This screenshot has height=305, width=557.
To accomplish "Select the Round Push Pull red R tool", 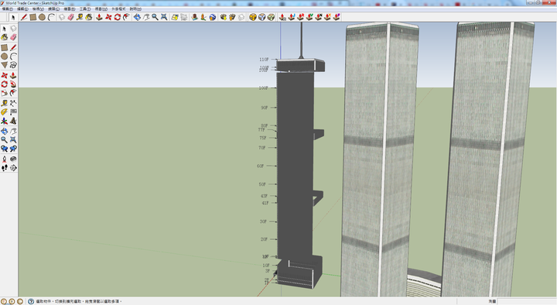I will pyautogui.click(x=300, y=17).
